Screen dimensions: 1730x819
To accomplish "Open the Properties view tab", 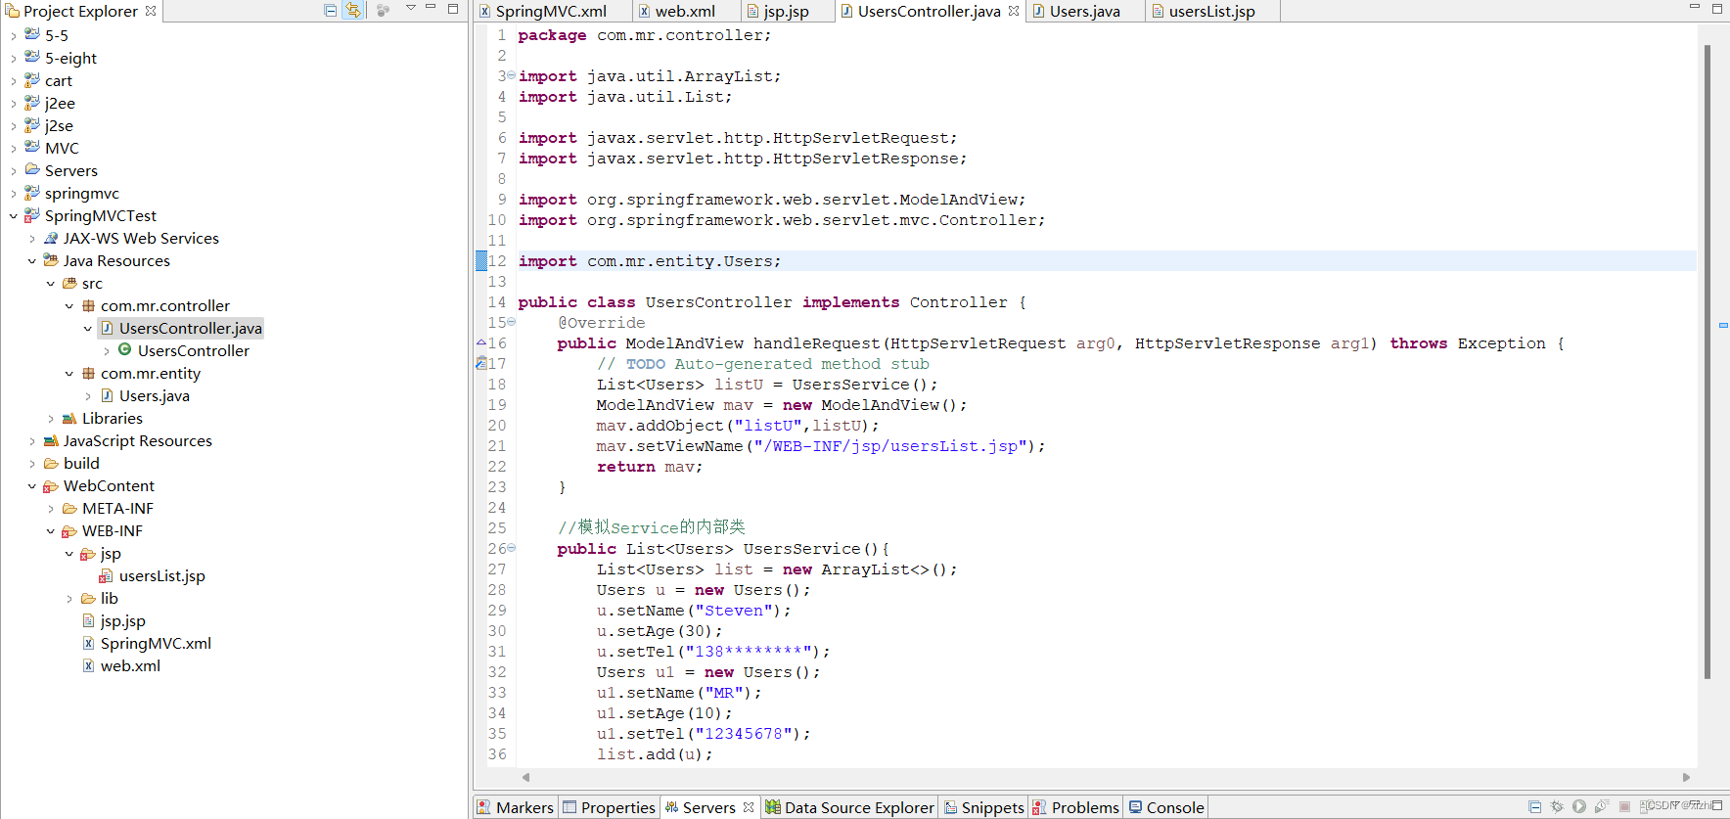I will click(x=609, y=807).
